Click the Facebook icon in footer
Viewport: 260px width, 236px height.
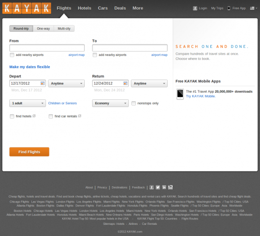click(x=152, y=187)
